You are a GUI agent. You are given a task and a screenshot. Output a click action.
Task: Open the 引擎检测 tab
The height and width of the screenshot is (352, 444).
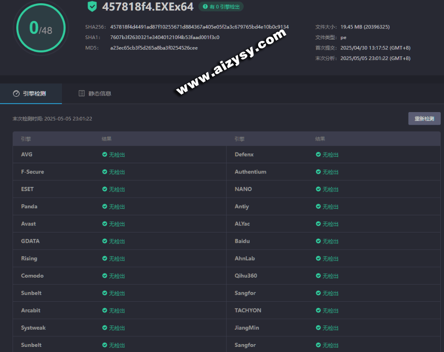(30, 93)
